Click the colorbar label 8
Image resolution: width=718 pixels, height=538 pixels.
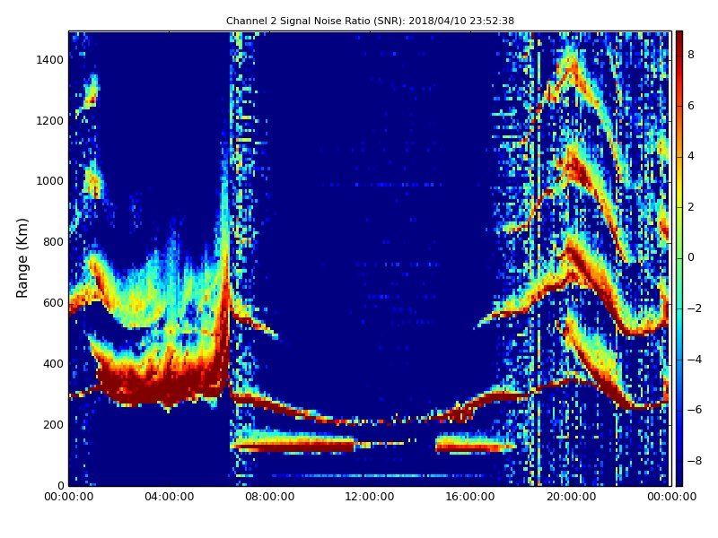click(691, 55)
